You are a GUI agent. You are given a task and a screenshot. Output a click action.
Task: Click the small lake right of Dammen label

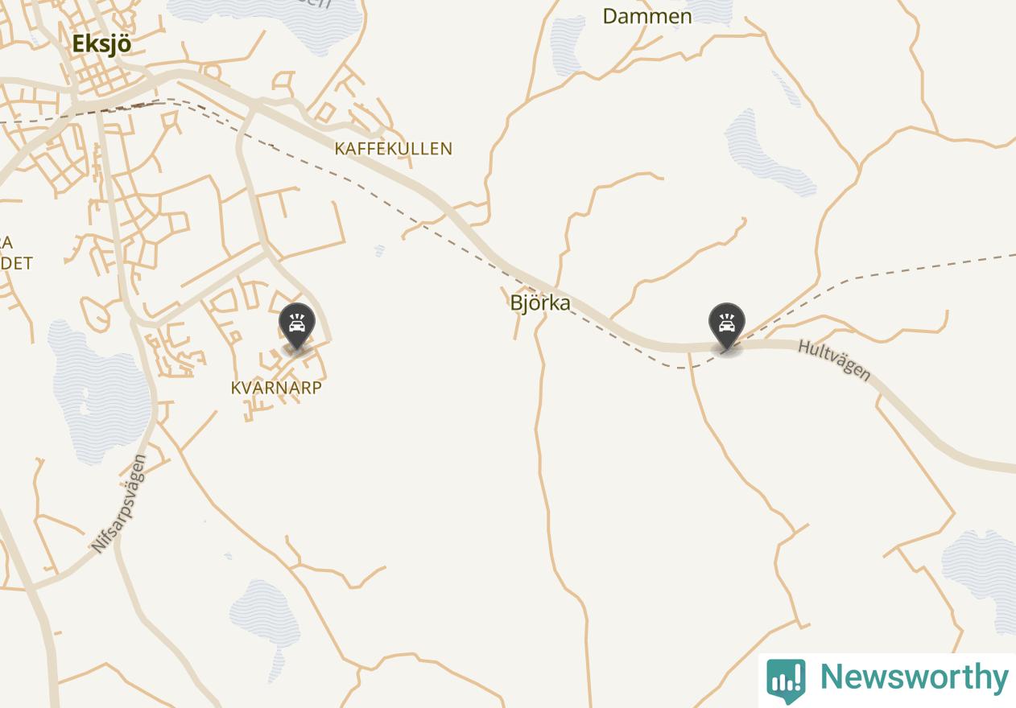coord(709,11)
